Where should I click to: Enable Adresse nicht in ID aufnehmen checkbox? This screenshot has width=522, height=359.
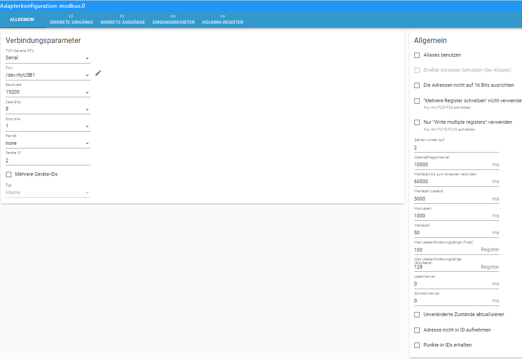coord(417,330)
